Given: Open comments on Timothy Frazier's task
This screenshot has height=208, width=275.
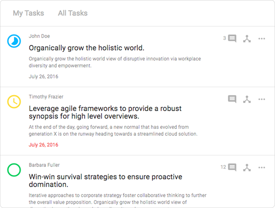Looking at the screenshot, I should 232,99.
